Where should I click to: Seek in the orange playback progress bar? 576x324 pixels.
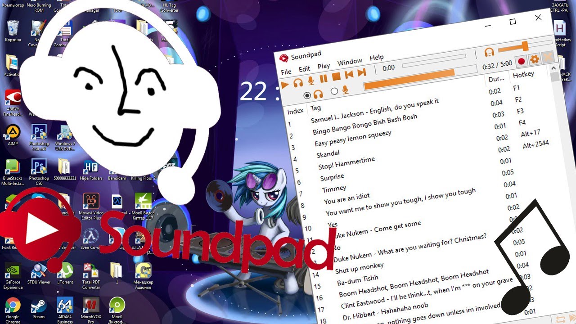[419, 77]
